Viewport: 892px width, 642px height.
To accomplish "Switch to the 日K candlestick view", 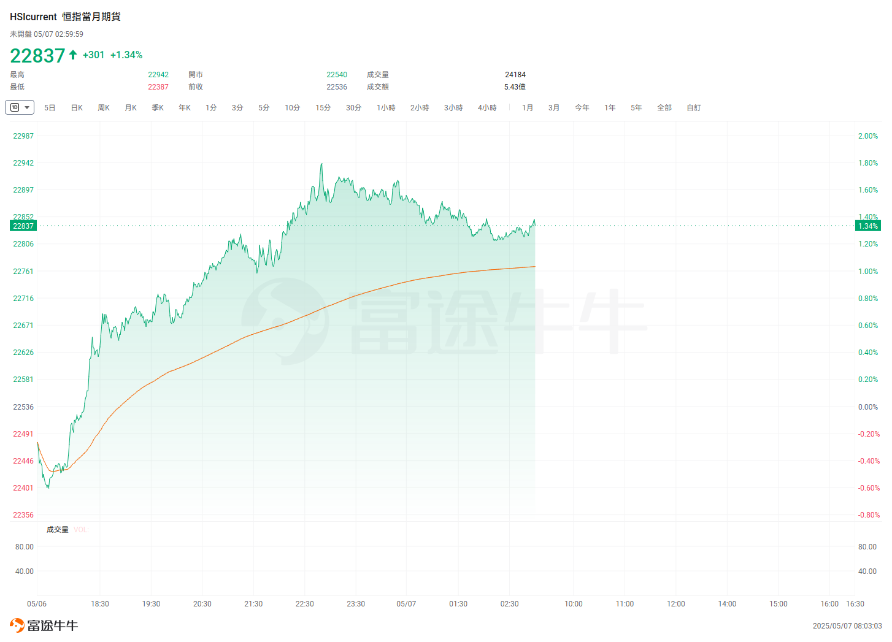I will tap(77, 108).
